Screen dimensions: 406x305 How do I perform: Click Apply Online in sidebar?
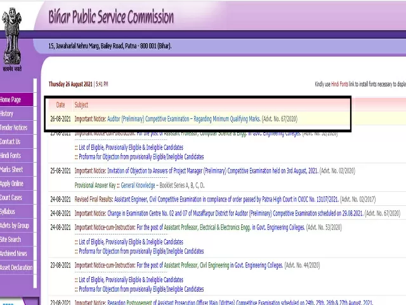pyautogui.click(x=11, y=184)
